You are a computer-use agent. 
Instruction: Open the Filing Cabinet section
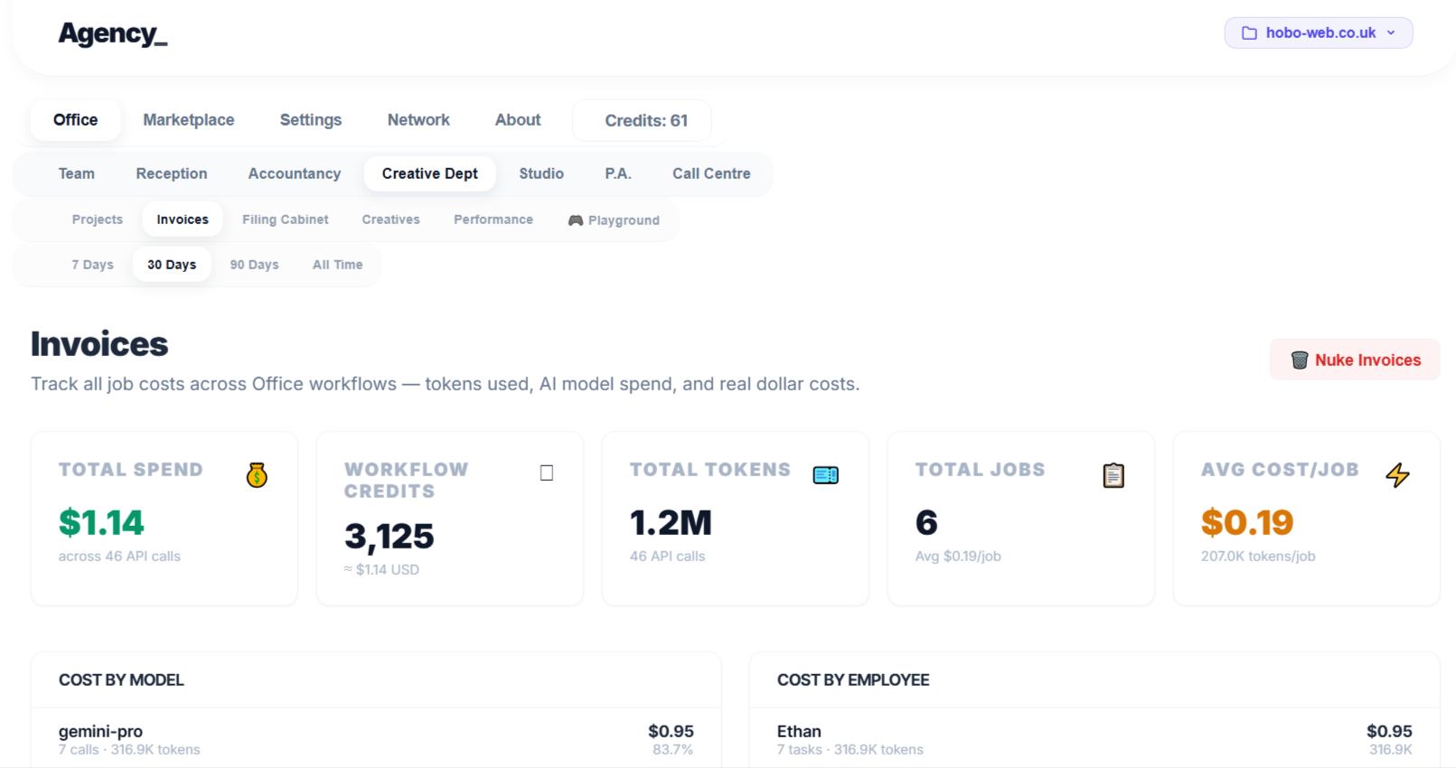click(x=285, y=220)
